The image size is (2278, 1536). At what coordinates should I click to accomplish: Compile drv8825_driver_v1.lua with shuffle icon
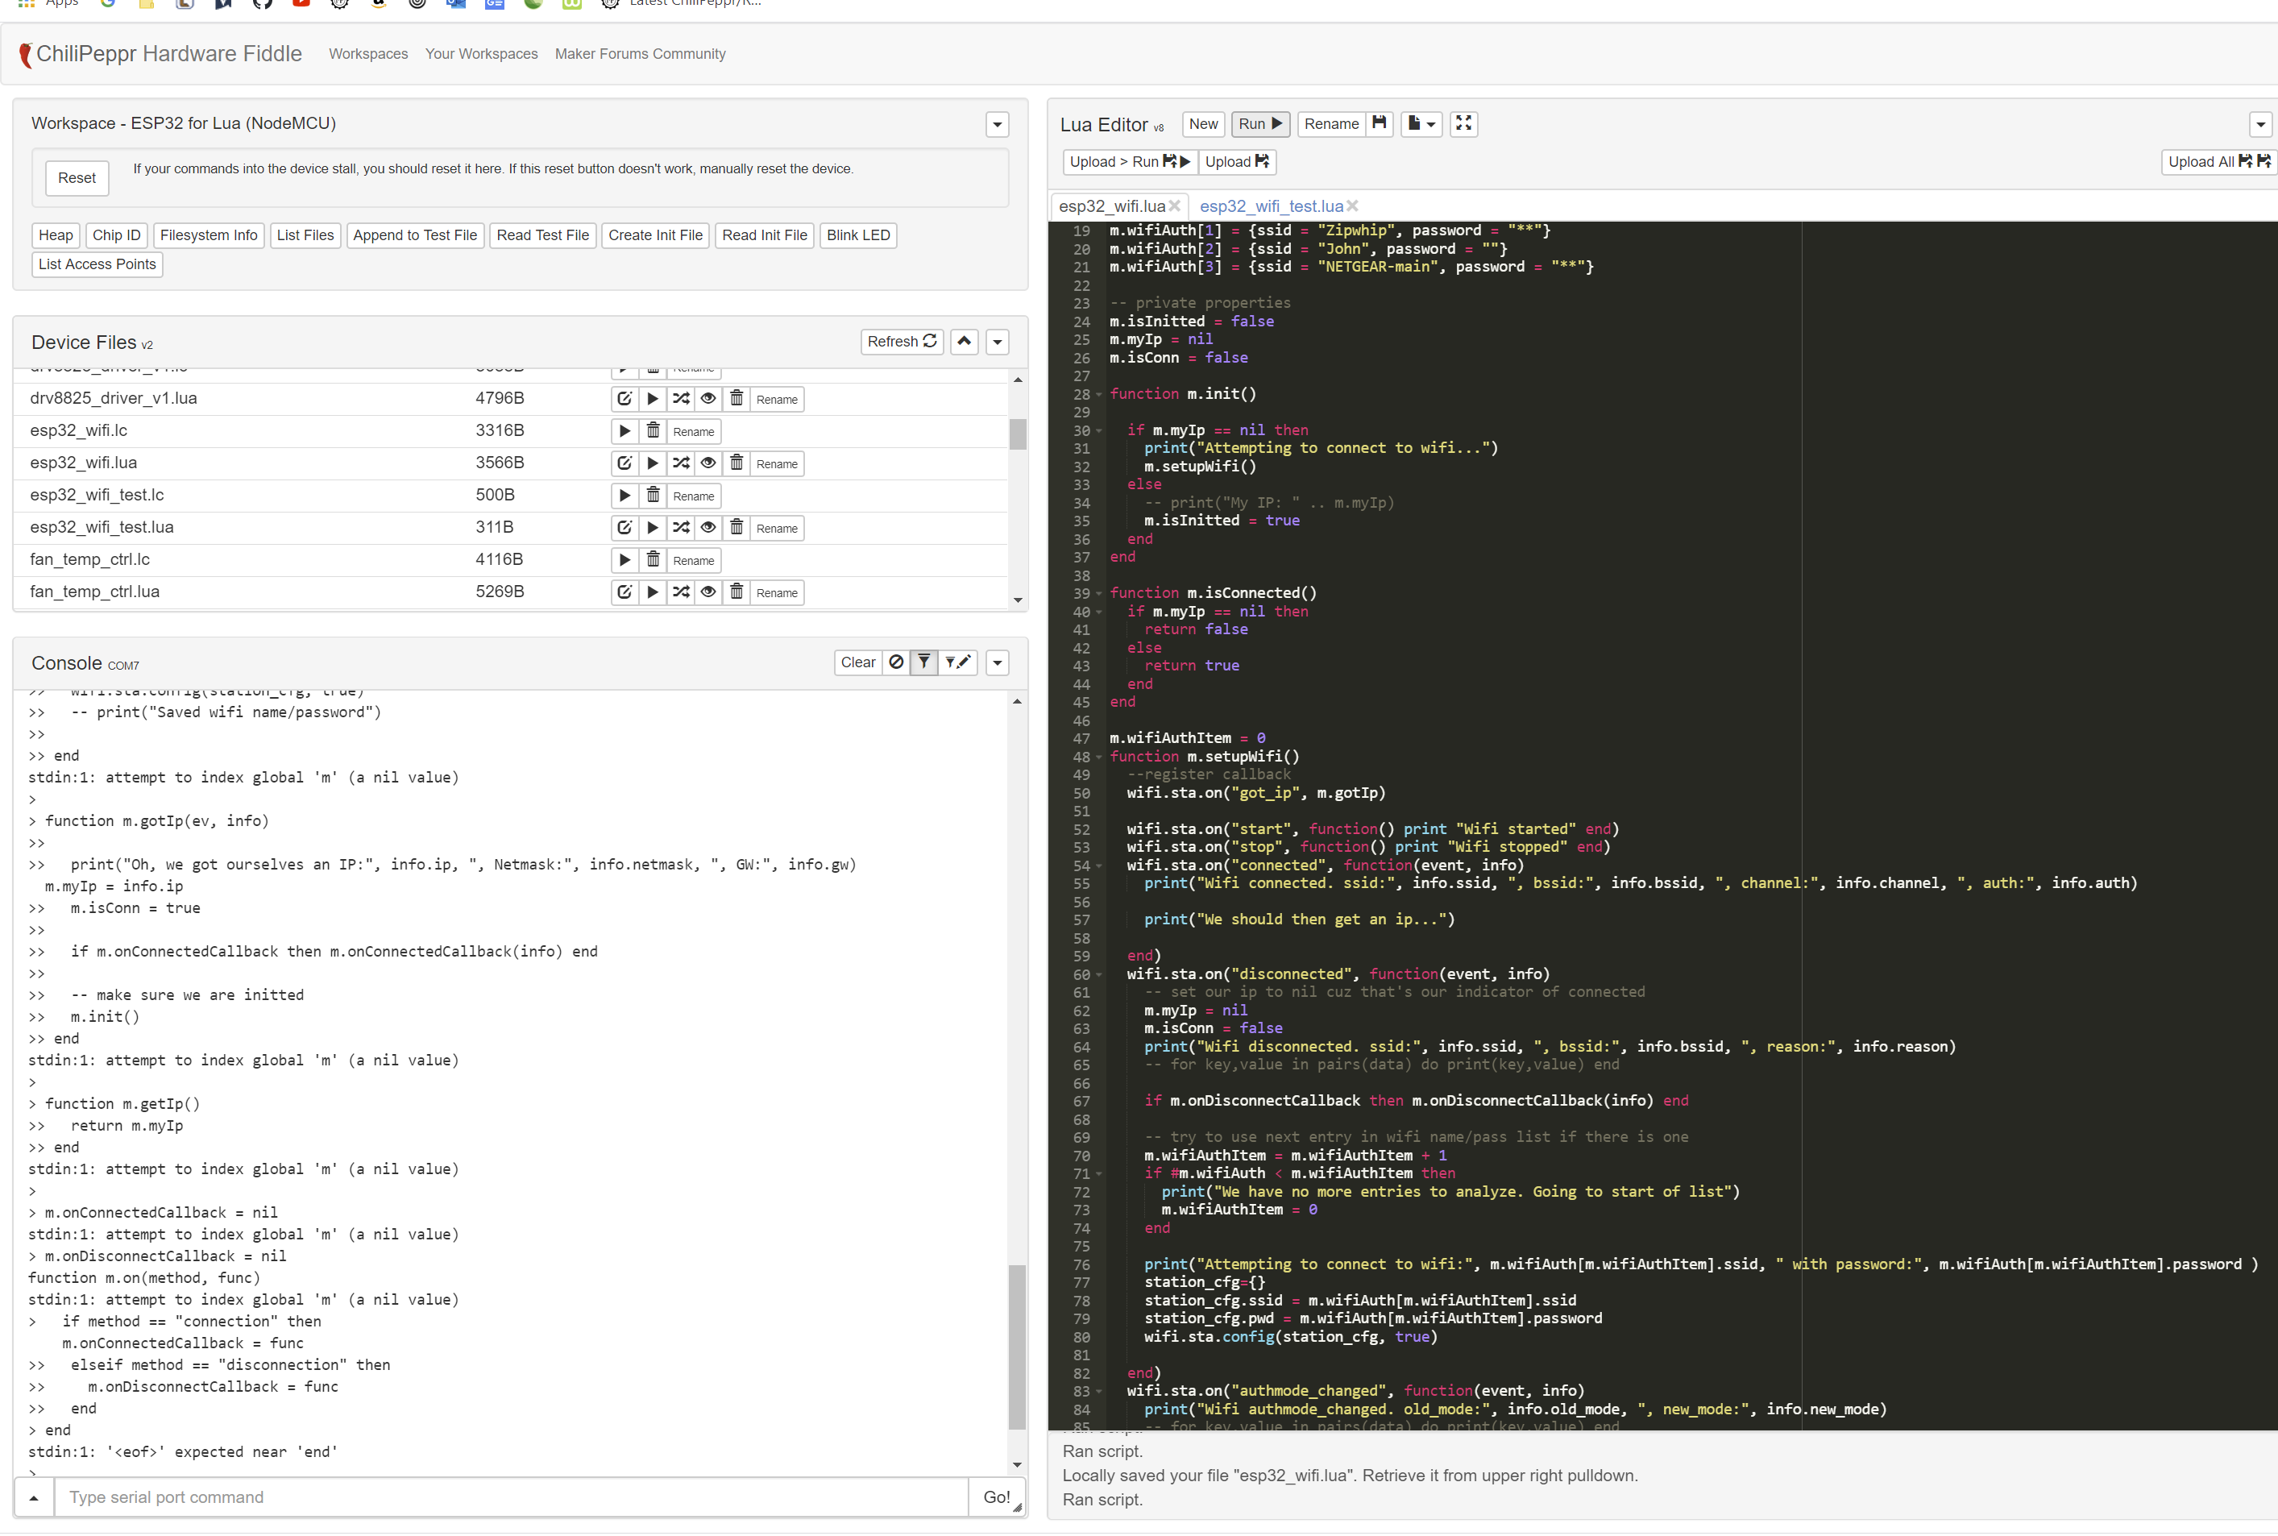[681, 399]
